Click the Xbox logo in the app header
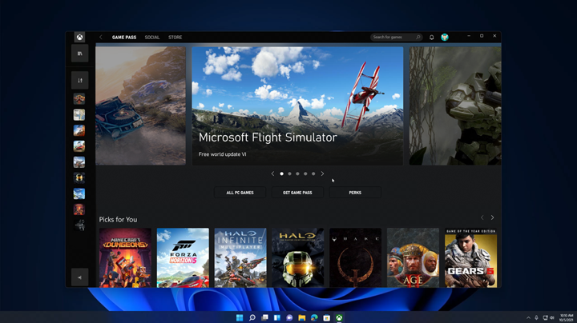Image resolution: width=577 pixels, height=323 pixels. coord(79,37)
